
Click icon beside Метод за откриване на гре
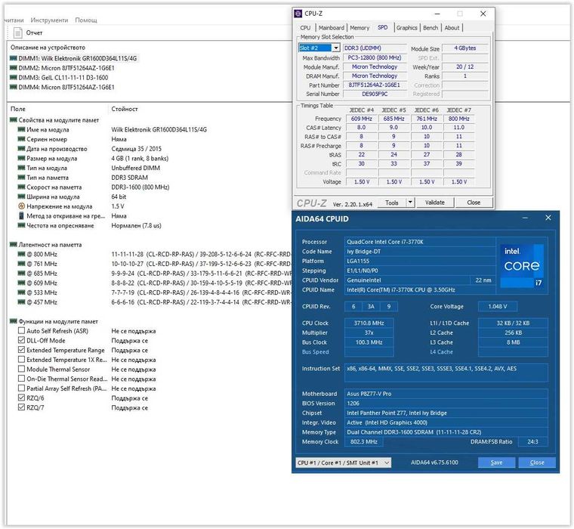click(x=21, y=216)
